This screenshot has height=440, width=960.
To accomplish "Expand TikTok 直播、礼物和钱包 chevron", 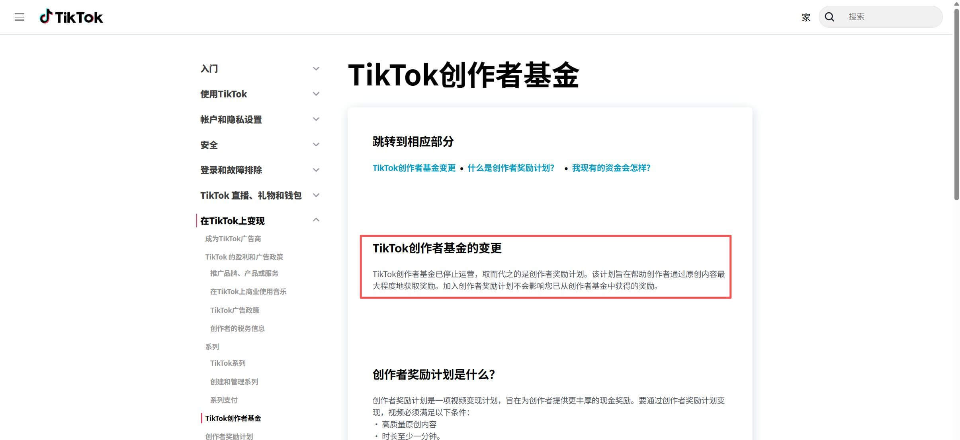I will click(316, 195).
